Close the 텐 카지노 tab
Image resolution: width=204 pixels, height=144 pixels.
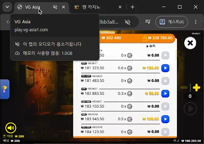(120, 7)
